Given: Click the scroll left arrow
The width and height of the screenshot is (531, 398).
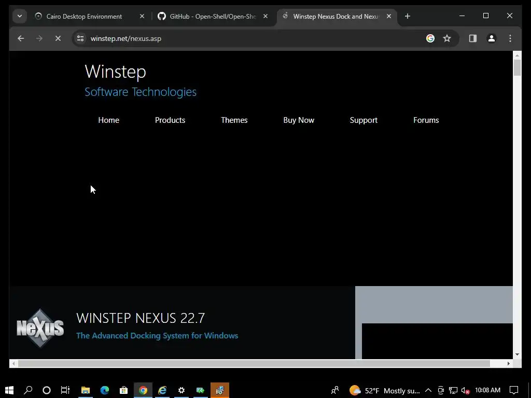Looking at the screenshot, I should click(x=13, y=363).
